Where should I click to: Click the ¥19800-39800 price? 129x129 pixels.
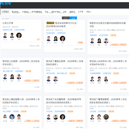118,45
